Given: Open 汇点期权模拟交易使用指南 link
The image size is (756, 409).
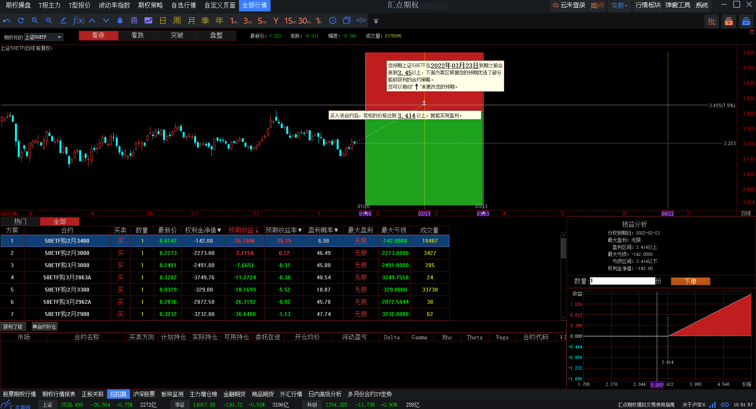Looking at the screenshot, I should (646, 405).
